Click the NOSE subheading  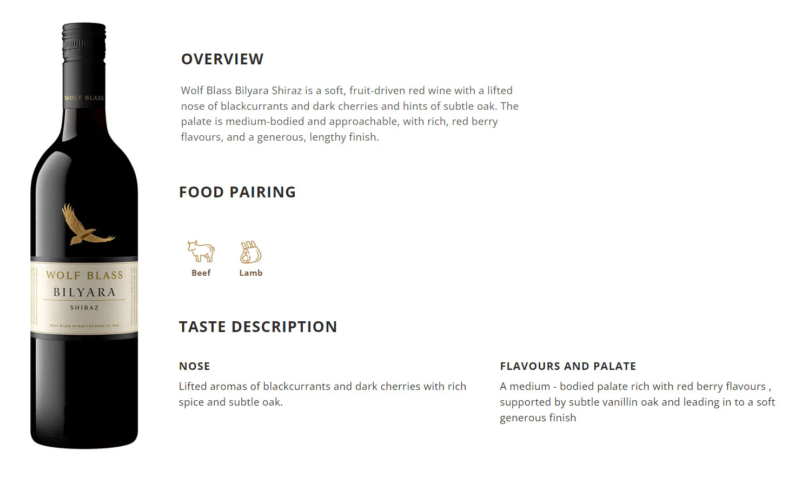[x=195, y=366]
